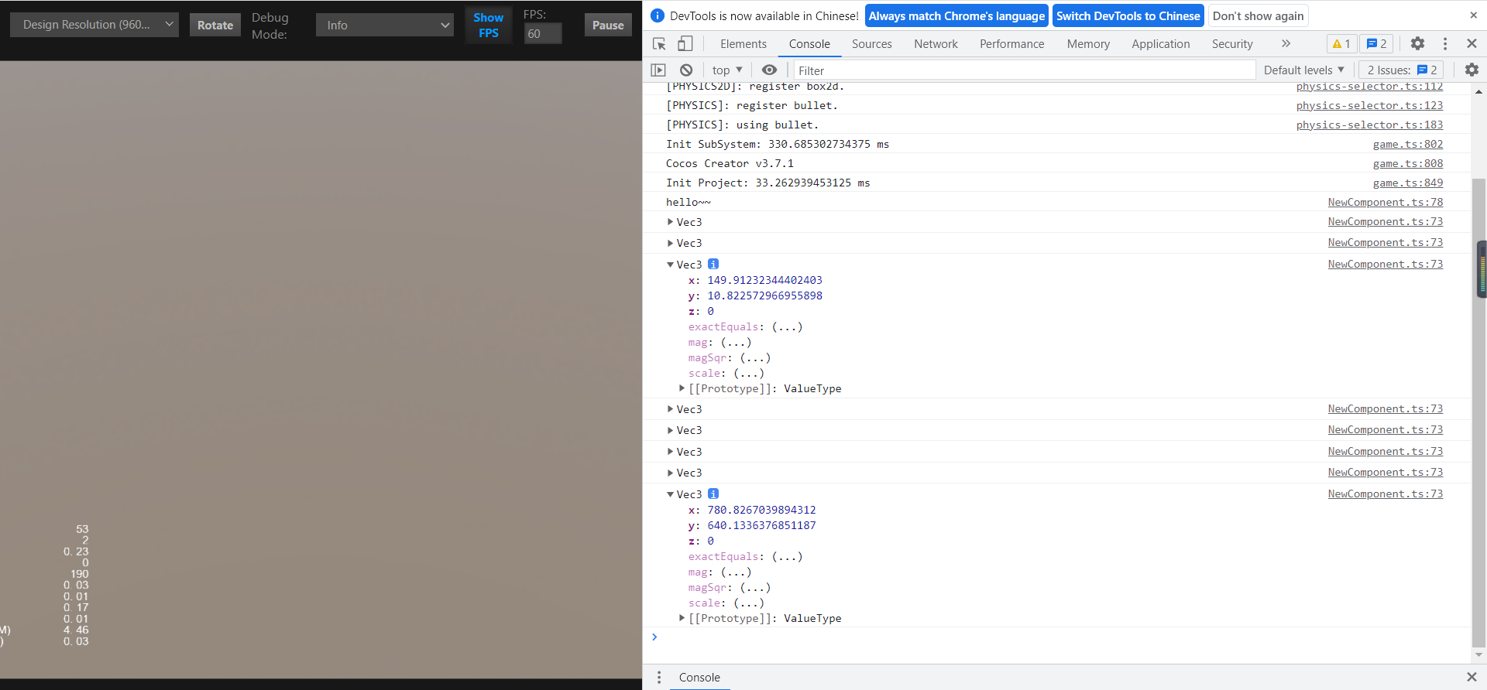Click the messages count badge showing 2

(1376, 44)
